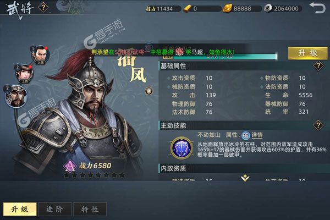This screenshot has height=220, width=330.
Task: Click the 破 attribute icon
Action: tap(246, 136)
